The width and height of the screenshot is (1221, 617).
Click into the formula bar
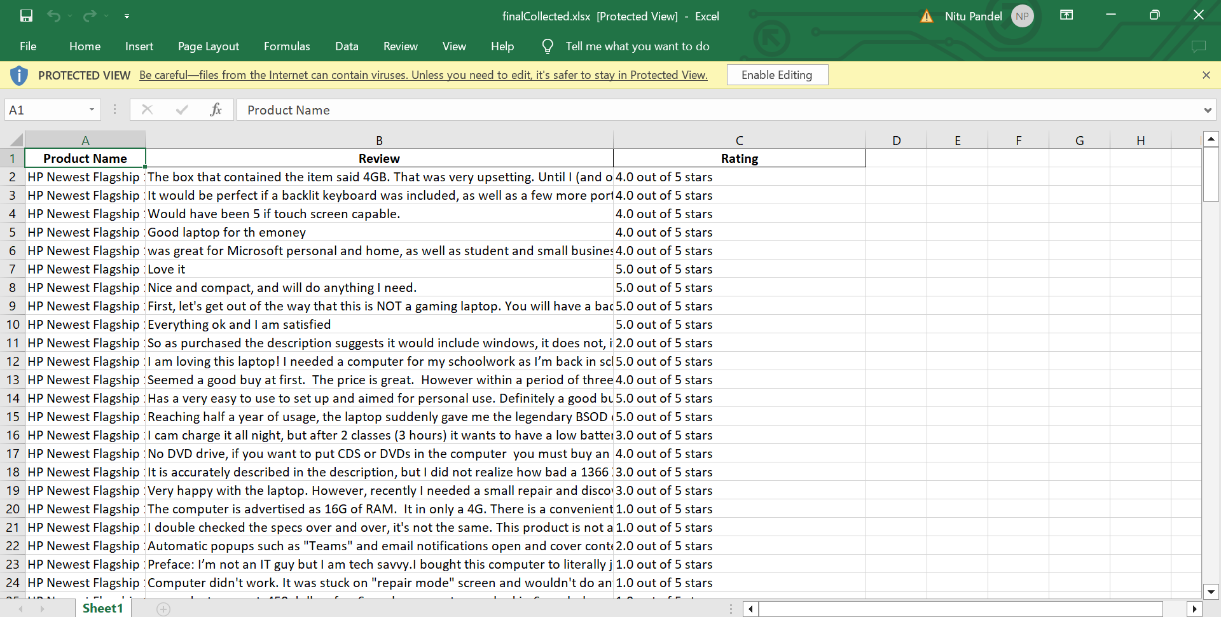(x=719, y=110)
